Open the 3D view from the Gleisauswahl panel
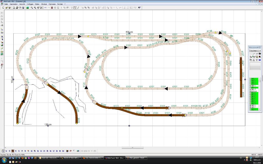The image size is (263, 164). [x=260, y=60]
